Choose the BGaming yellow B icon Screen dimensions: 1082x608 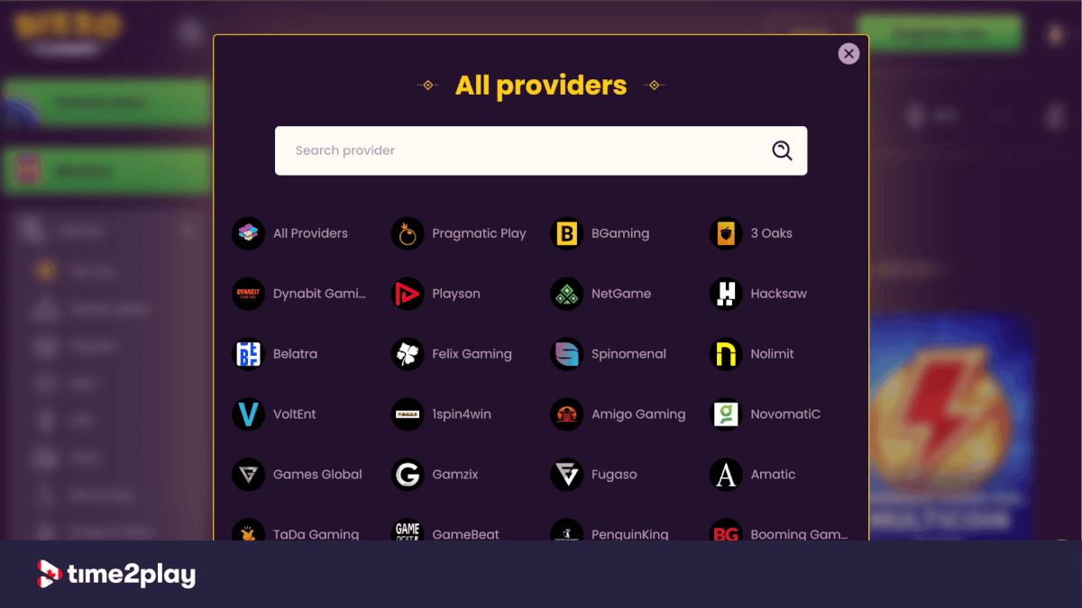tap(566, 233)
